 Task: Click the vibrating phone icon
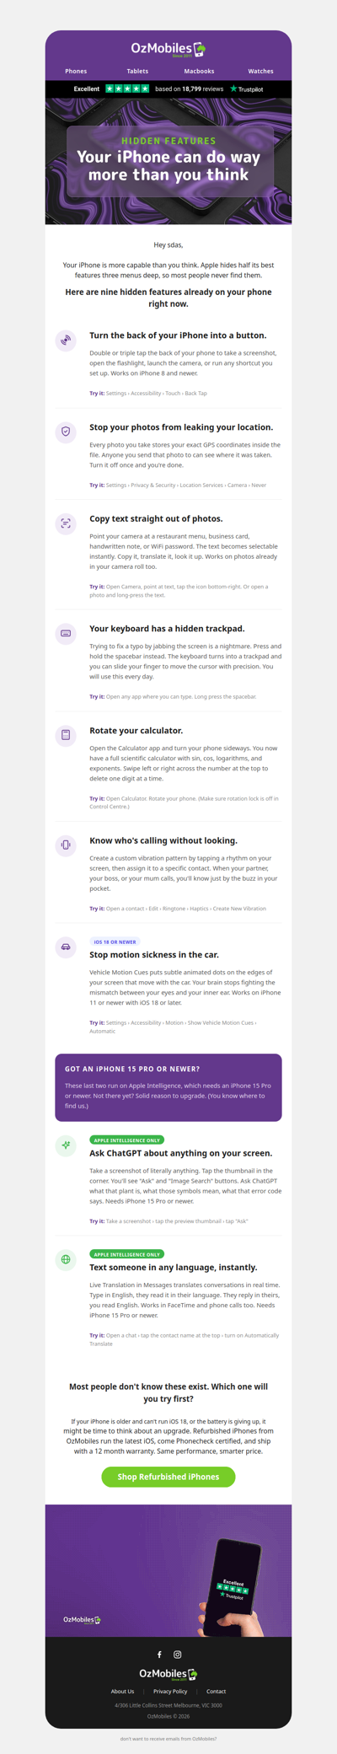pyautogui.click(x=66, y=845)
